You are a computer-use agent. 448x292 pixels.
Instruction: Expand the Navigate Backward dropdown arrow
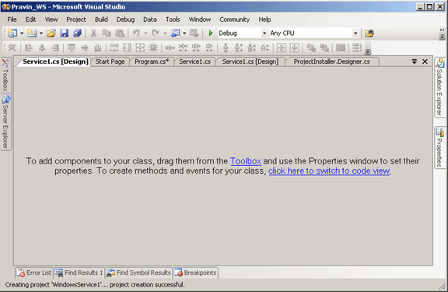[x=184, y=33]
